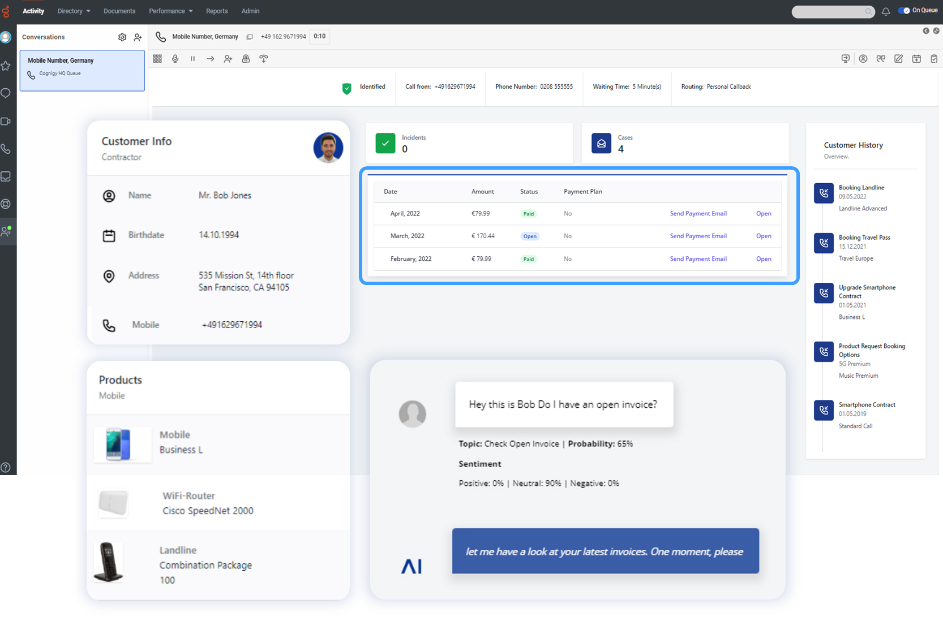Toggle screen share from the right toolbar
This screenshot has height=621, width=943.
[x=845, y=58]
